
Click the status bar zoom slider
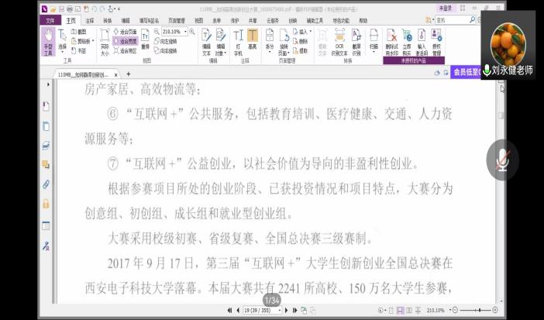click(475, 310)
